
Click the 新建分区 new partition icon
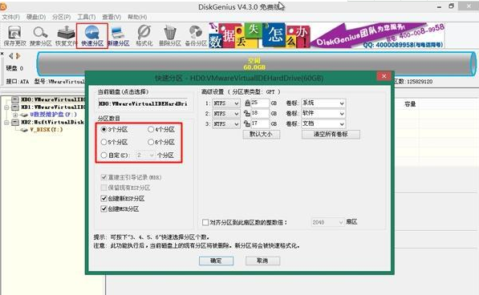tap(118, 36)
